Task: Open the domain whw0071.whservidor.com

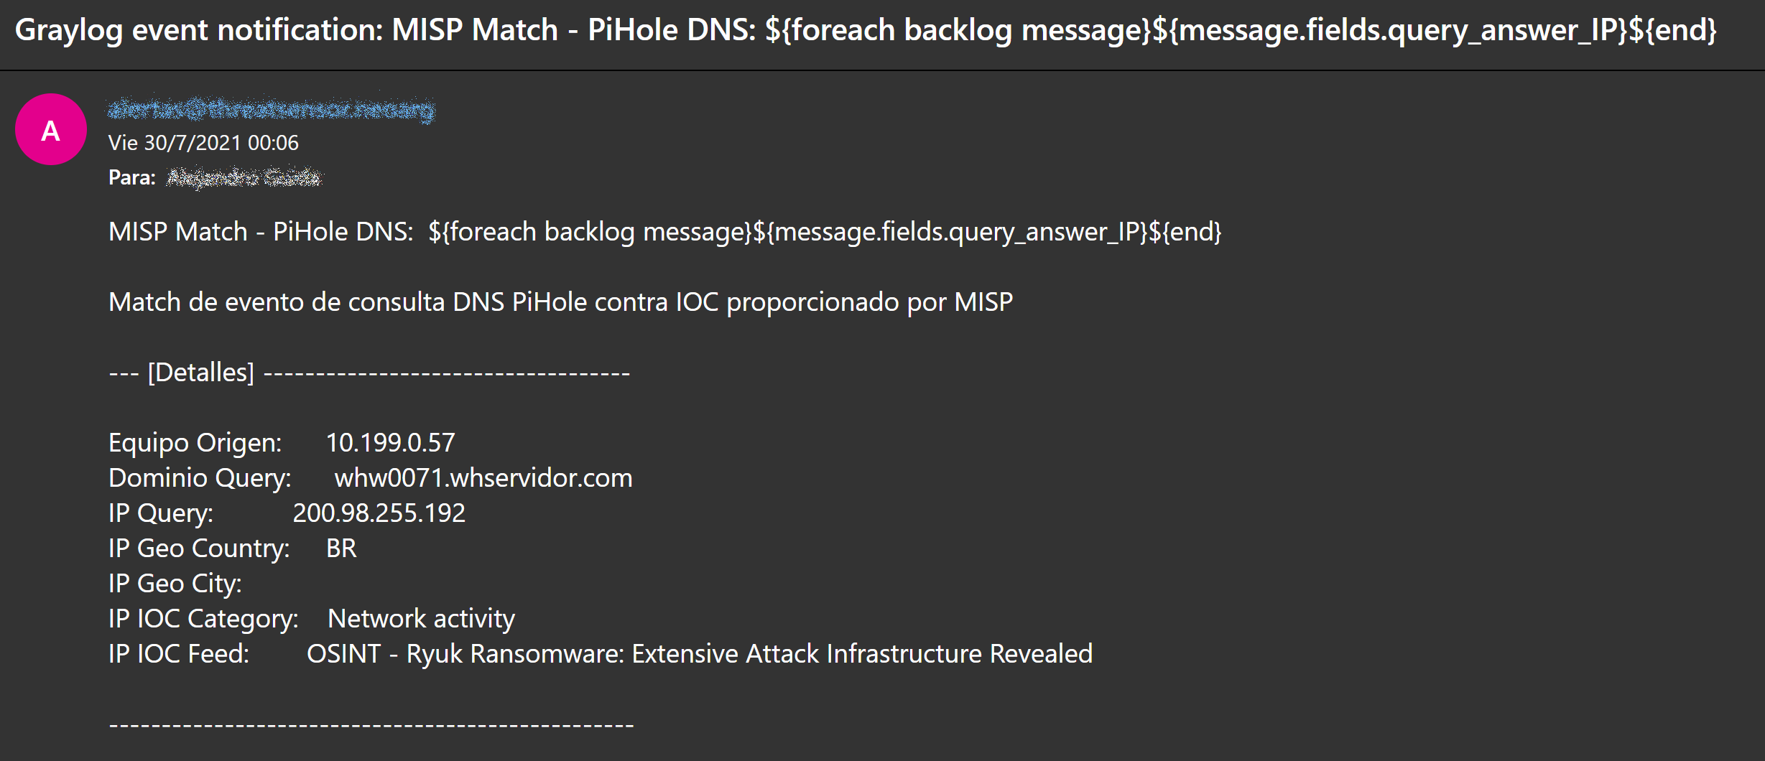Action: [x=483, y=478]
